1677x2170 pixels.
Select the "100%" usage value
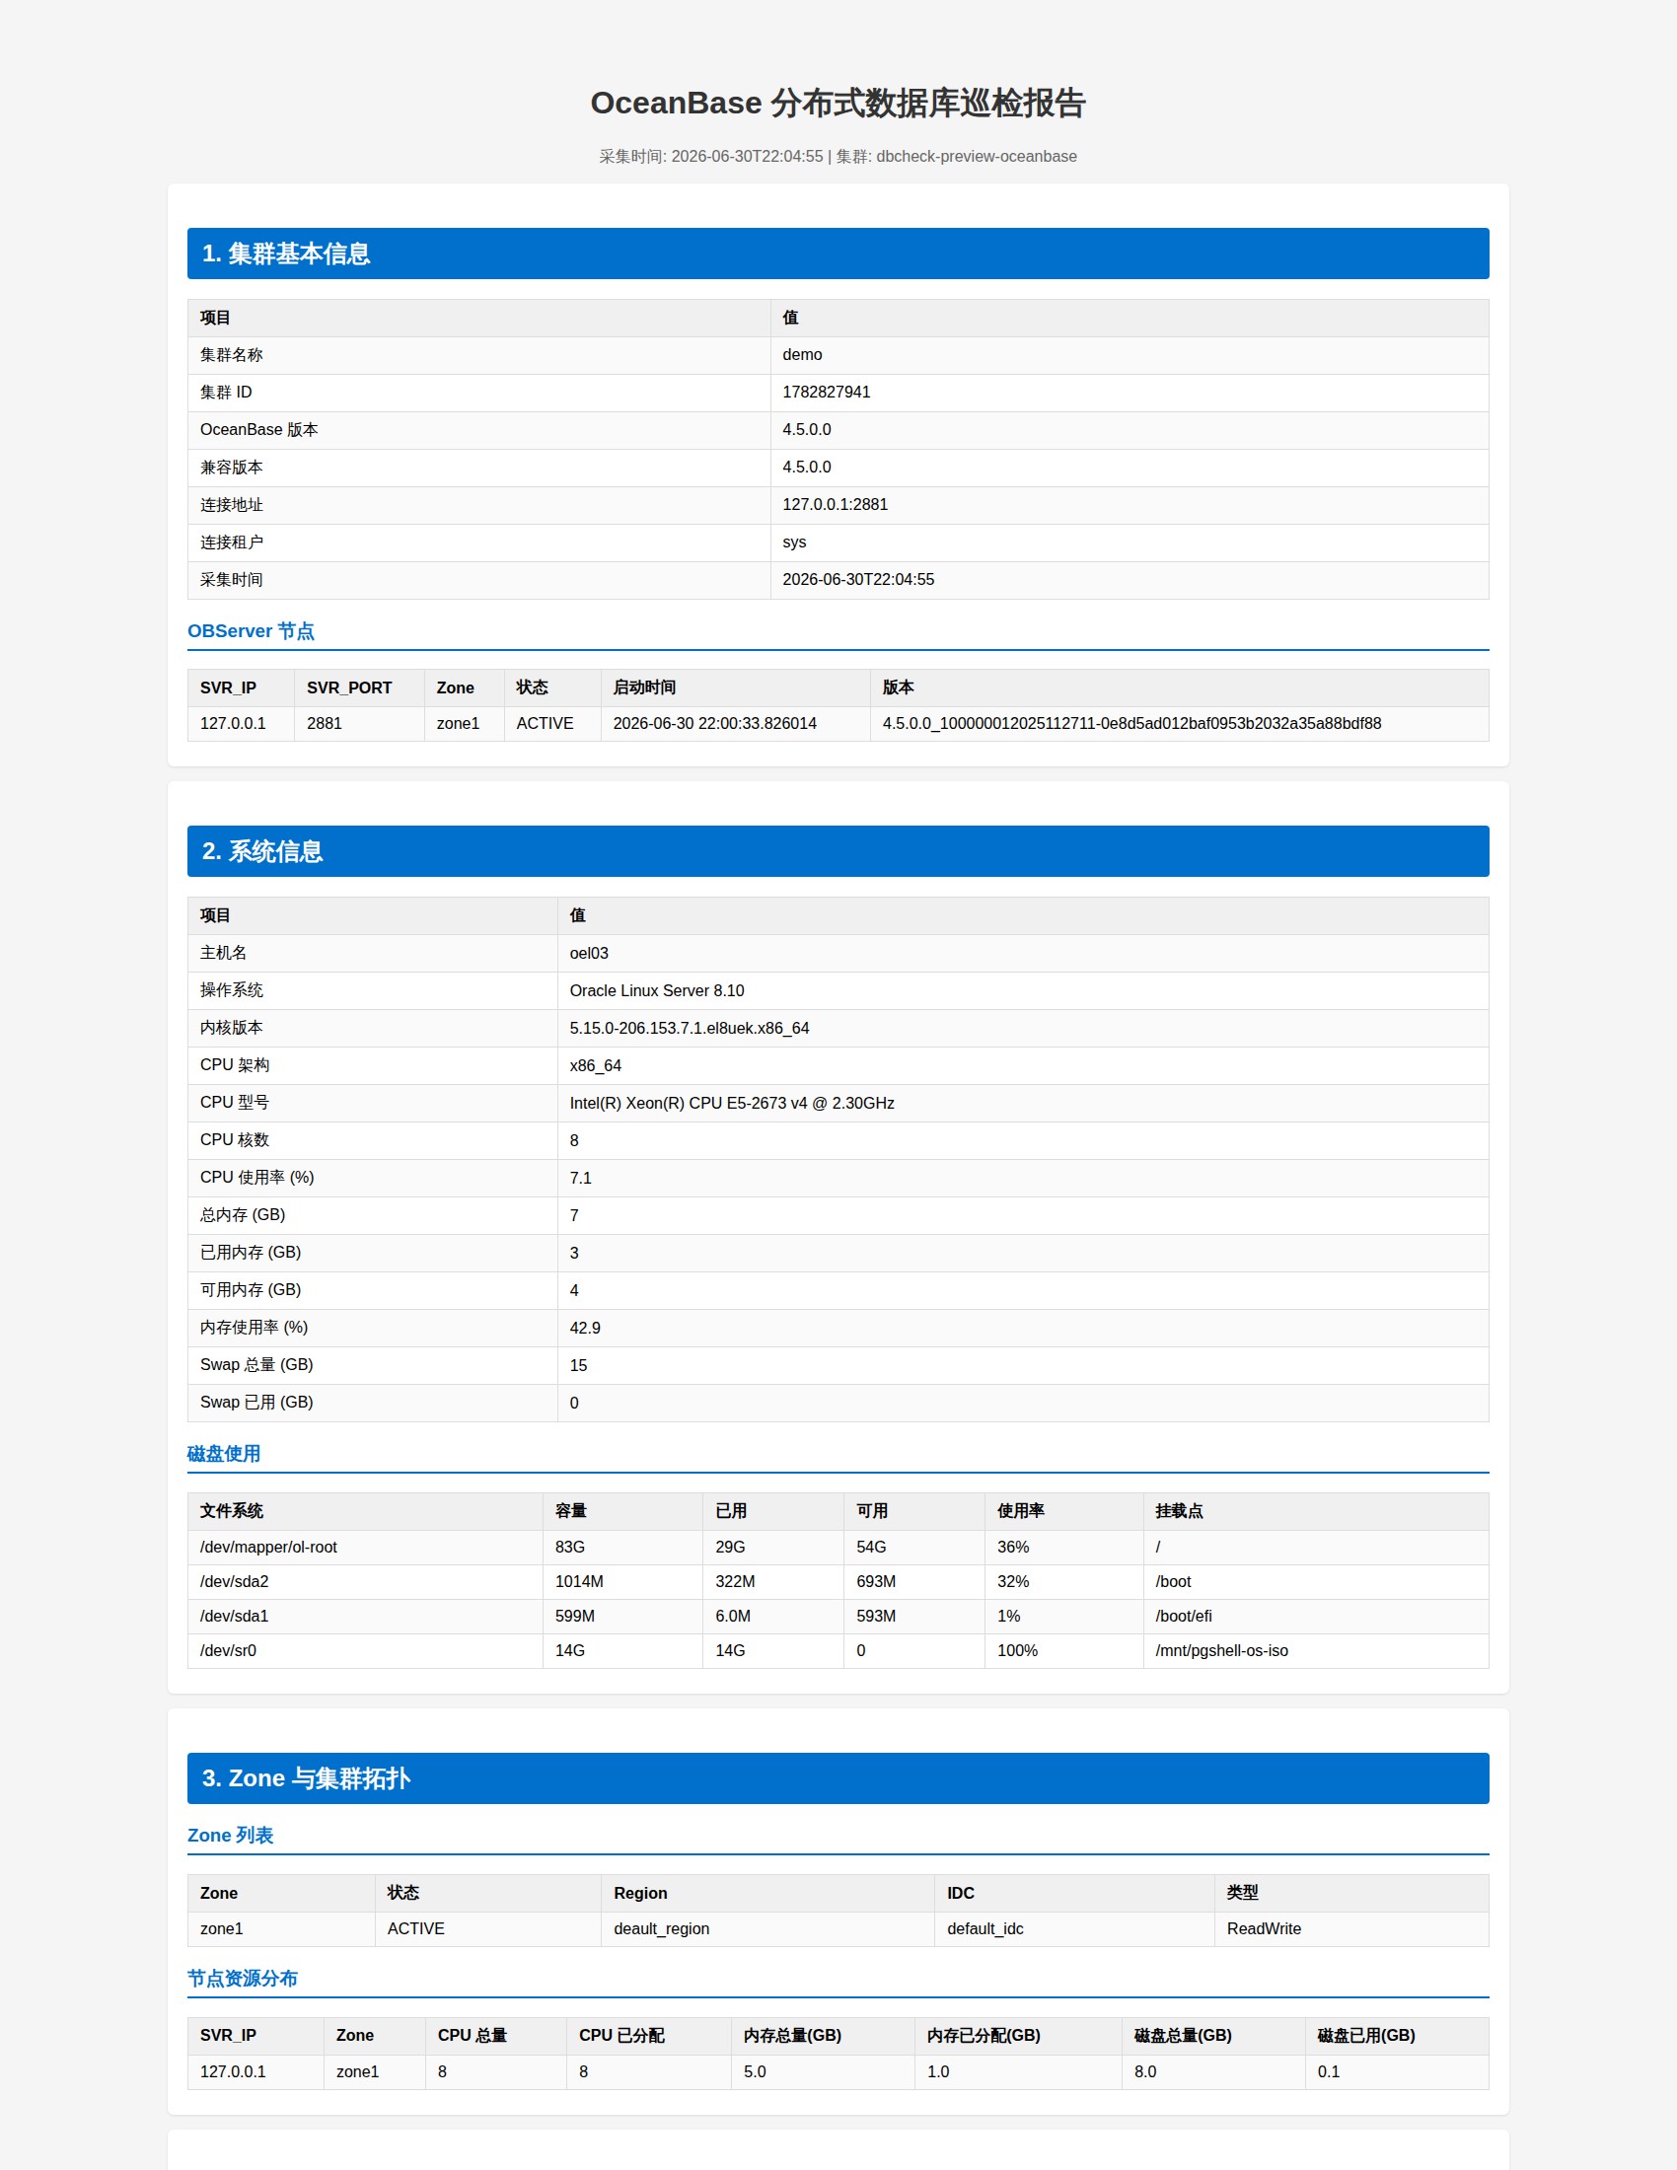[x=1017, y=1651]
